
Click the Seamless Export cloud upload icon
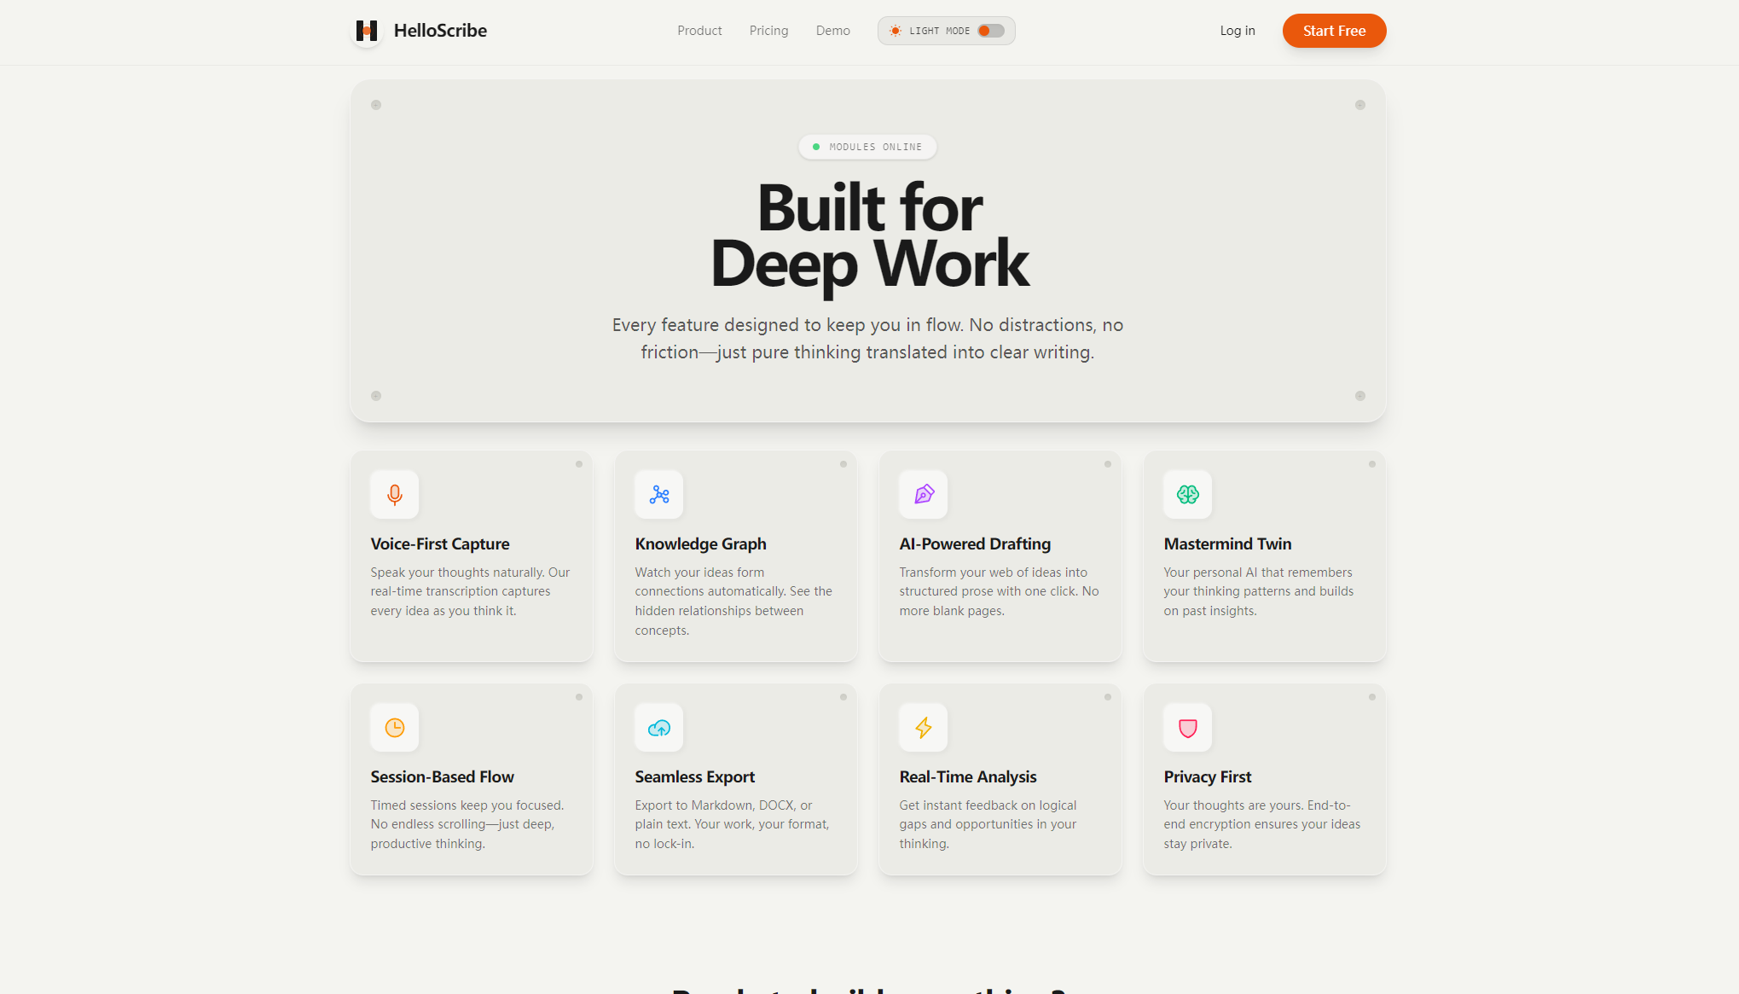click(658, 727)
